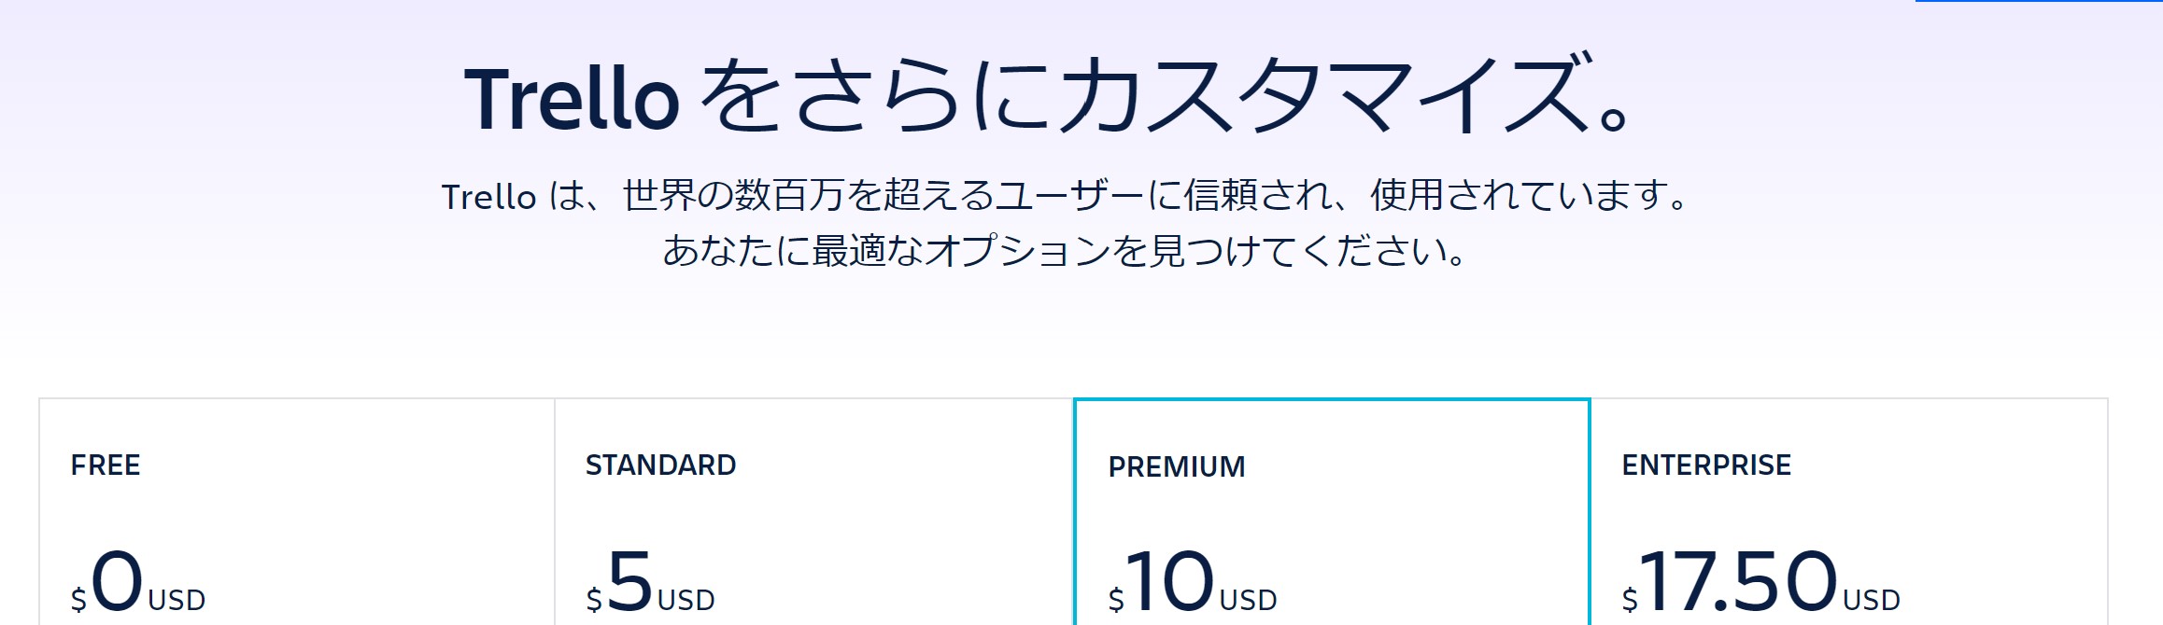Screen dimensions: 2163x625
Task: Click the USD label beside the Premium price
Action: coord(1249,600)
